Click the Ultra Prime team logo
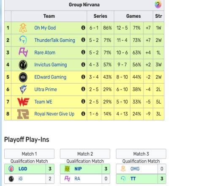This screenshot has width=211, height=186. coord(23,89)
